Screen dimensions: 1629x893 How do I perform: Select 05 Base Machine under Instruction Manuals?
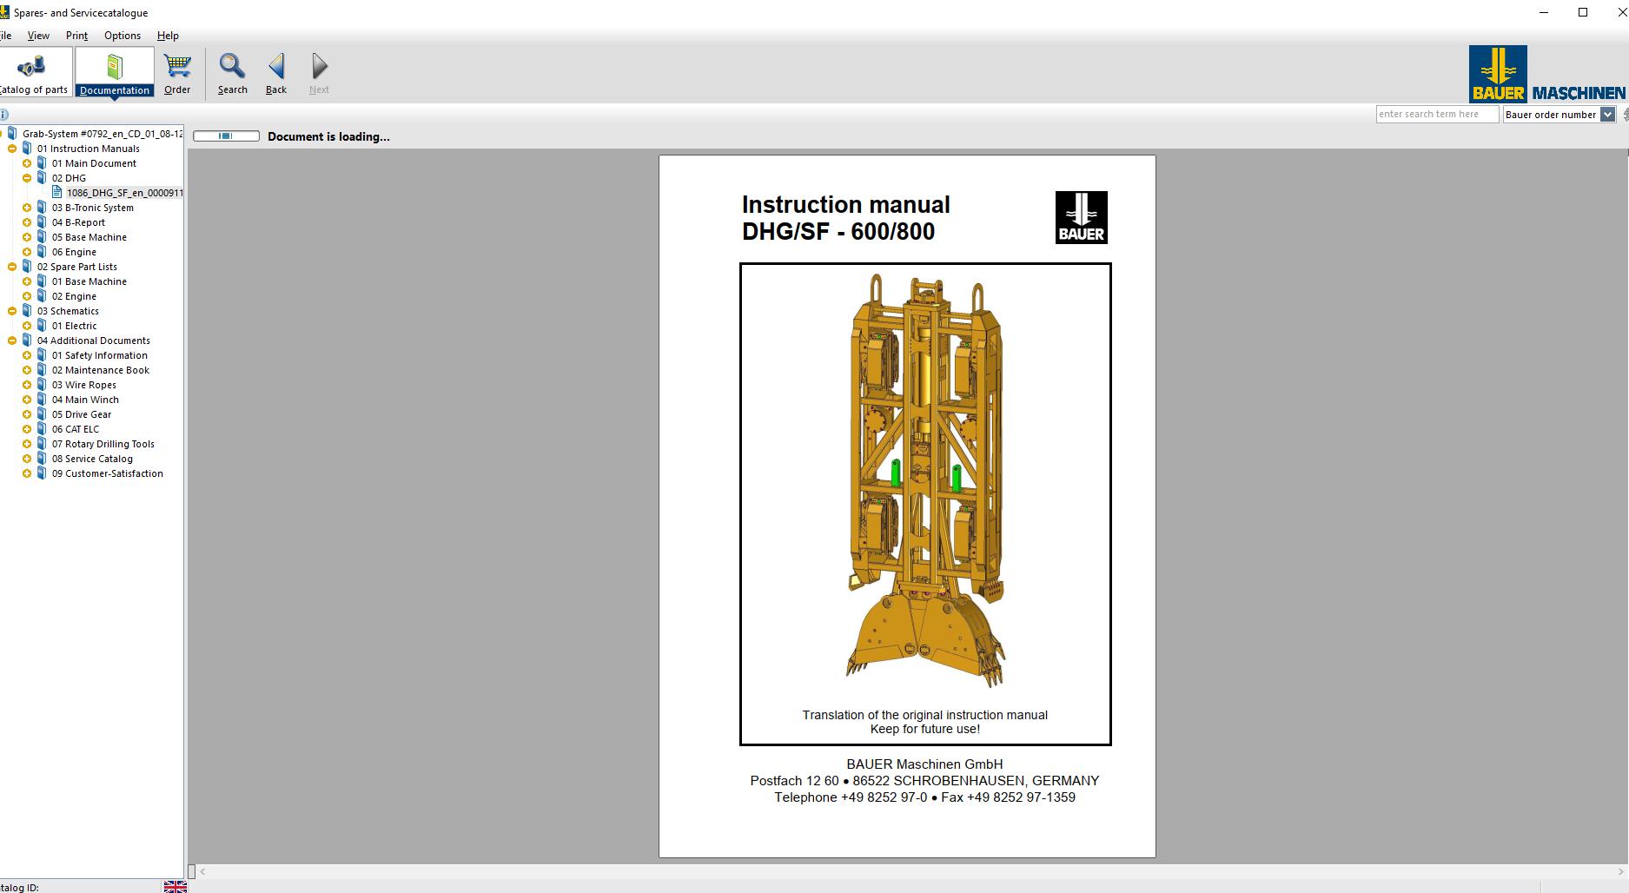pyautogui.click(x=89, y=237)
